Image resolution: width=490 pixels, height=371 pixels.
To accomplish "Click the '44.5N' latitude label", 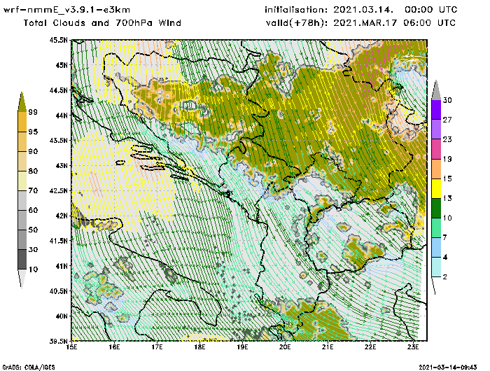I will coord(58,90).
